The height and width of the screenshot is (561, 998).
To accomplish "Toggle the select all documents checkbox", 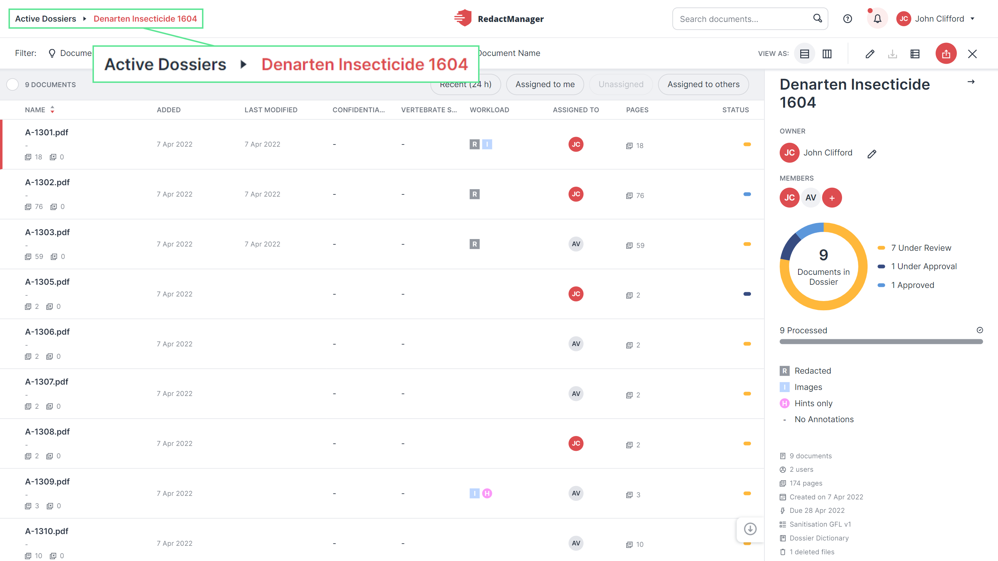I will tap(12, 84).
